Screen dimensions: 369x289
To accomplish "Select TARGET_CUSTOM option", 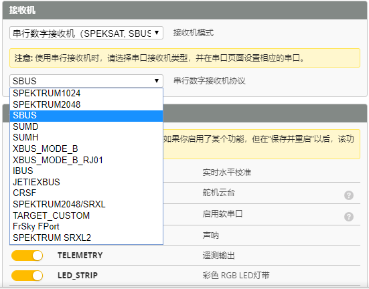I will point(86,215).
